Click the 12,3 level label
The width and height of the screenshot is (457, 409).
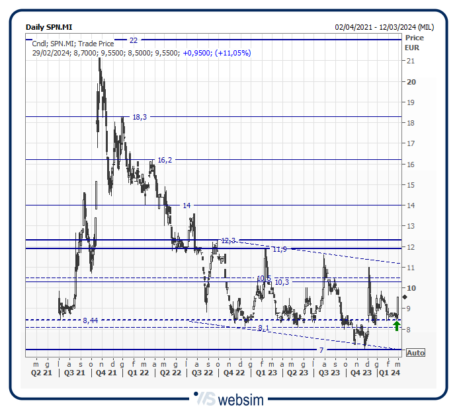[228, 241]
